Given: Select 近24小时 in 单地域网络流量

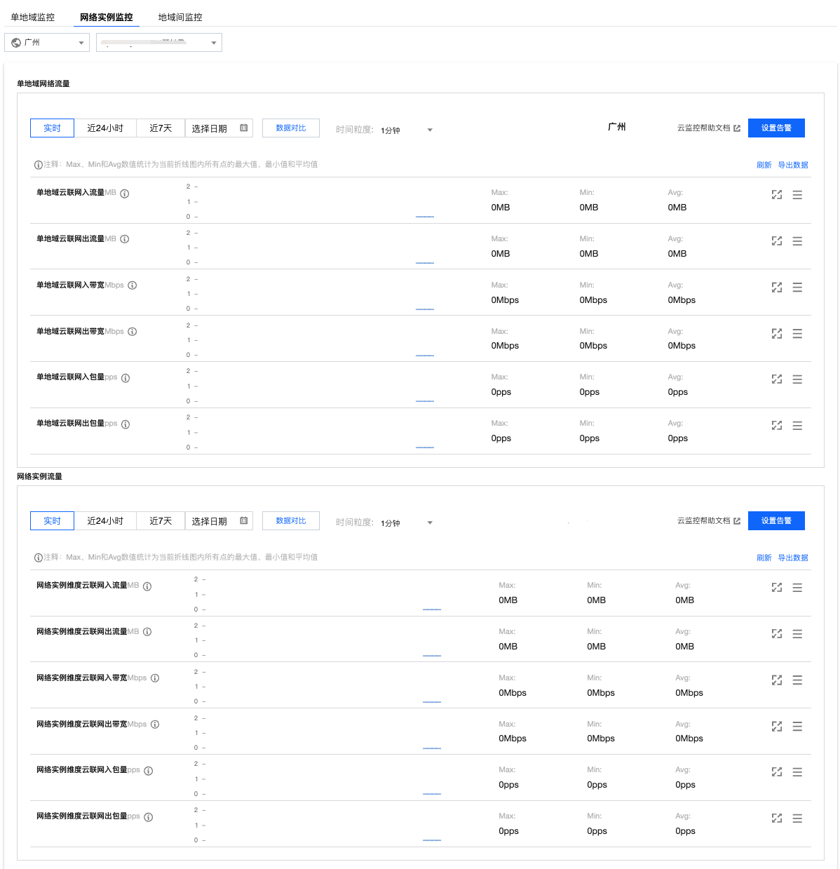Looking at the screenshot, I should pyautogui.click(x=105, y=128).
